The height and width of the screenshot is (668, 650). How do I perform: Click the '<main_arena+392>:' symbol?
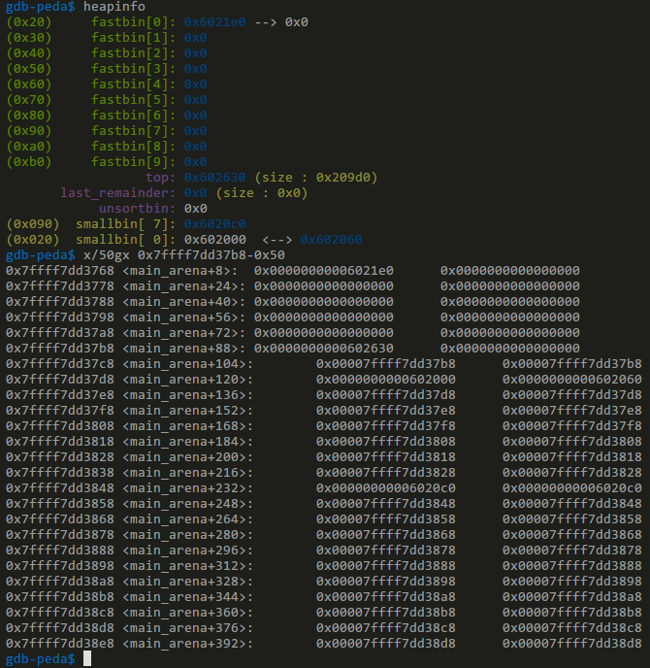(x=187, y=644)
